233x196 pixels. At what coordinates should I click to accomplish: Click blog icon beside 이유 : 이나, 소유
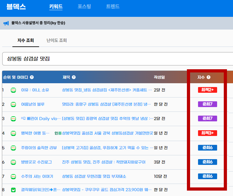point(13,90)
